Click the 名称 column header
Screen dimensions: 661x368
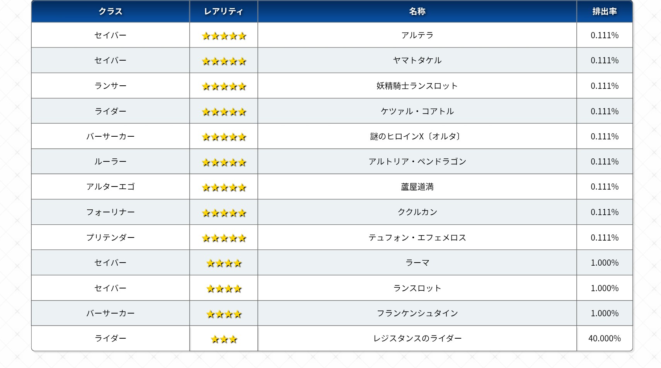(417, 12)
